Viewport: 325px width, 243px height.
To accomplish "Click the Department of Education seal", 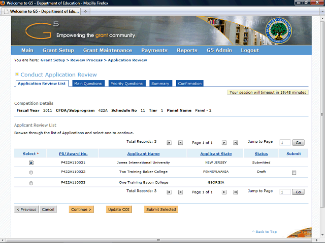I will pyautogui.click(x=279, y=30).
